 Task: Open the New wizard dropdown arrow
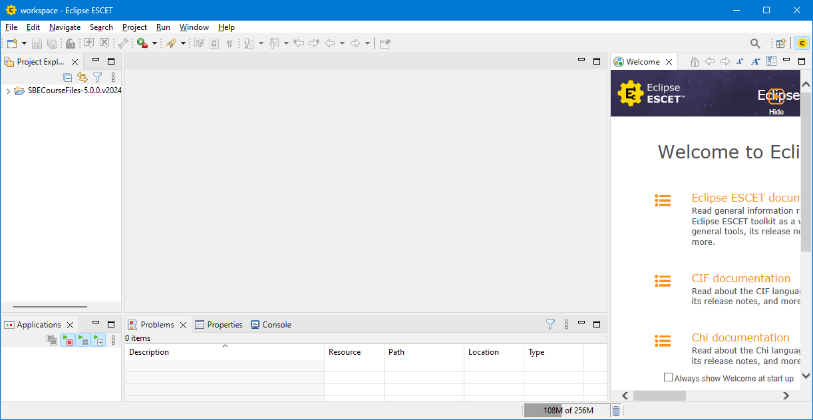click(25, 43)
